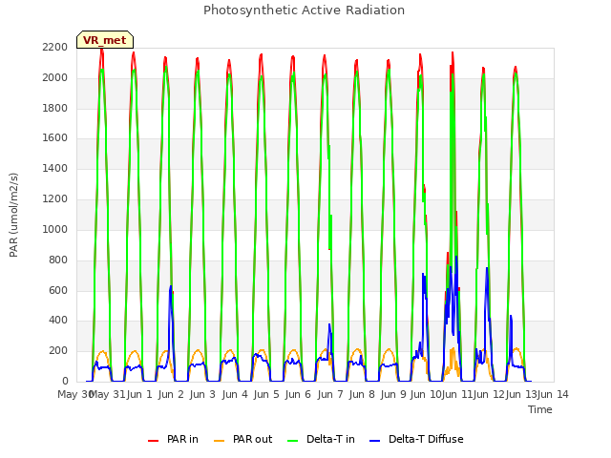Click the Jun 5 x-axis label
Screen dimensions: 611x458
(266, 394)
